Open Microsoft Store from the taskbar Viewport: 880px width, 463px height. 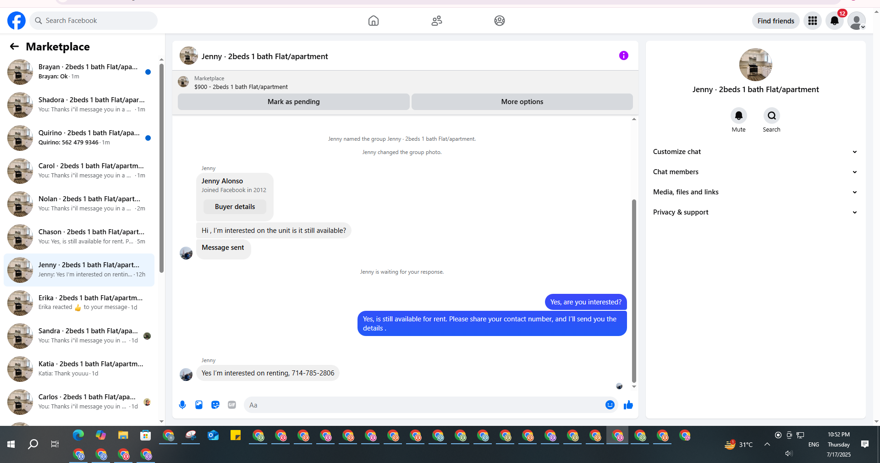(146, 435)
